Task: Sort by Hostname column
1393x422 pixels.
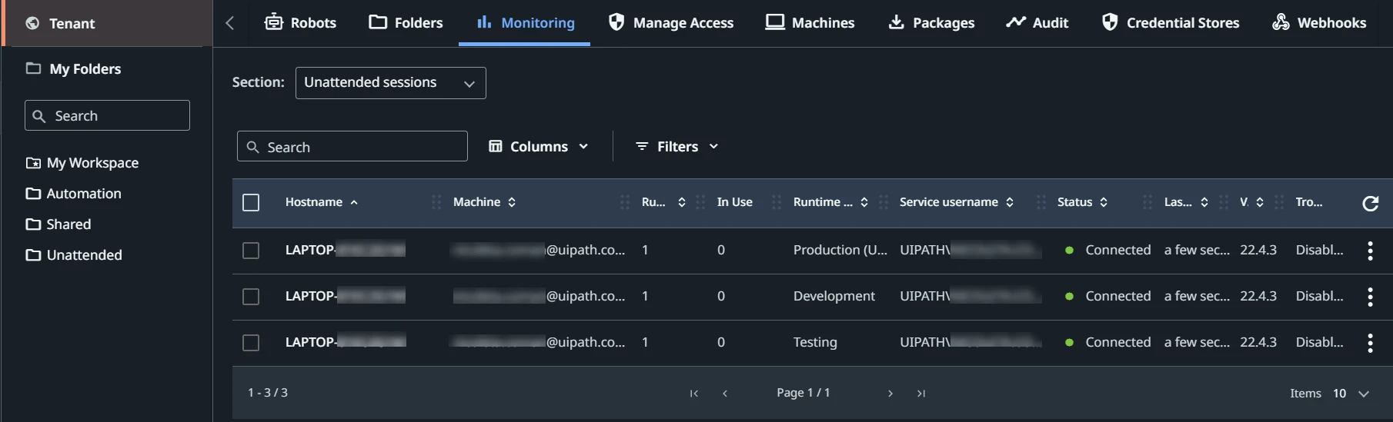Action: (x=322, y=202)
